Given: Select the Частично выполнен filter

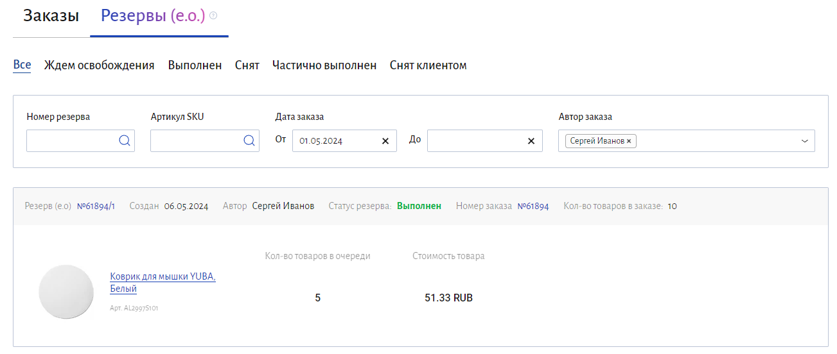Looking at the screenshot, I should [x=324, y=65].
